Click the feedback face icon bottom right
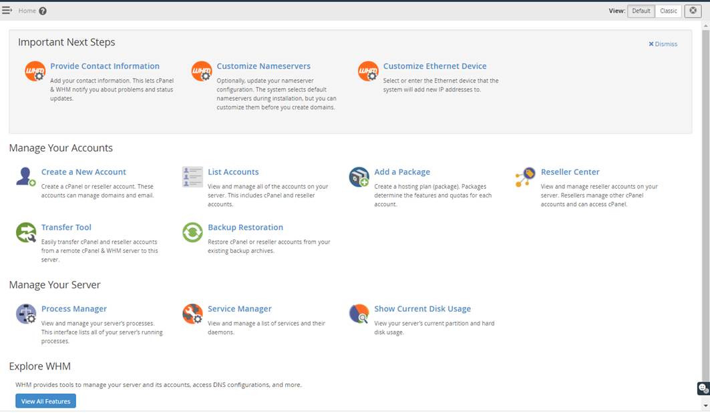710x413 pixels. pos(702,388)
